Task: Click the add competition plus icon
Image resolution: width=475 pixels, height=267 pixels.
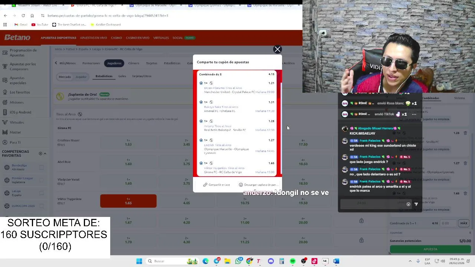Action: pos(40,154)
